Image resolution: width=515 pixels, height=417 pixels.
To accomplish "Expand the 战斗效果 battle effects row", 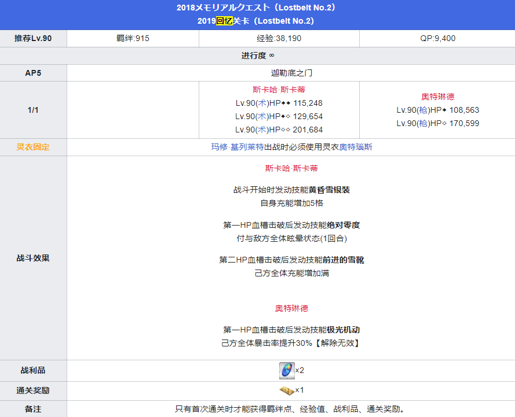I will pyautogui.click(x=33, y=258).
